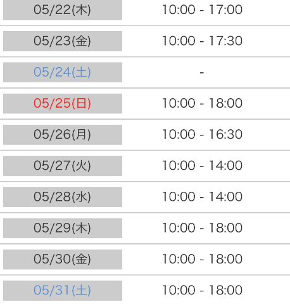Click the 05/28(水) date label
The width and height of the screenshot is (290, 304).
tap(62, 197)
